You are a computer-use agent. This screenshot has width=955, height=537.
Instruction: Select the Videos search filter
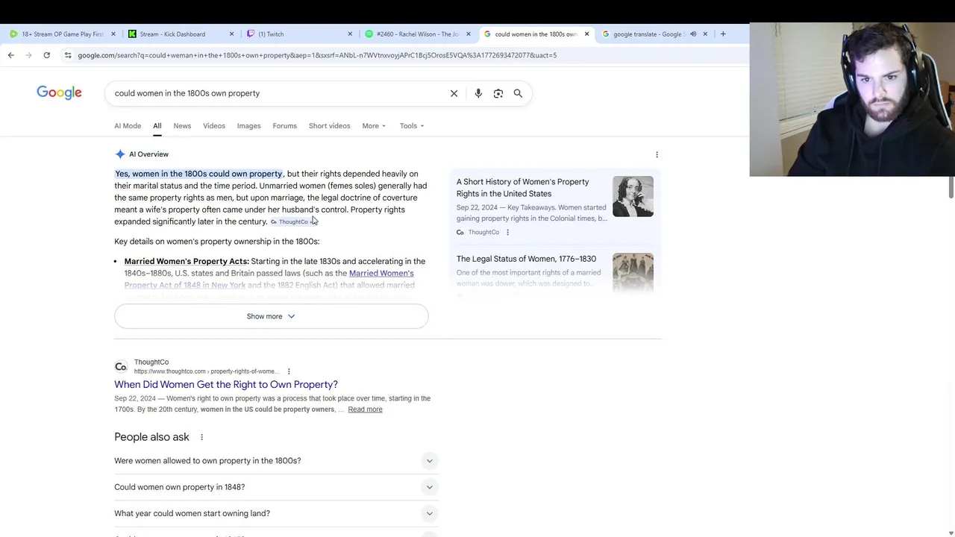pos(214,126)
